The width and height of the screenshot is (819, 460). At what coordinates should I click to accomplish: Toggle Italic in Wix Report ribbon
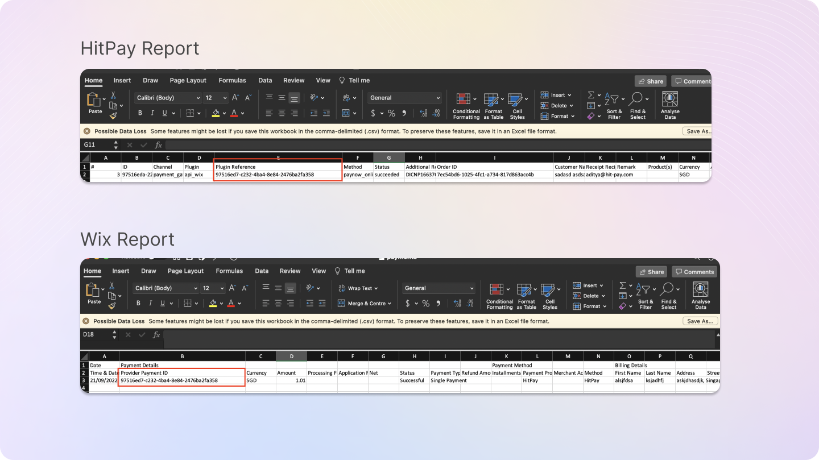[x=151, y=304]
